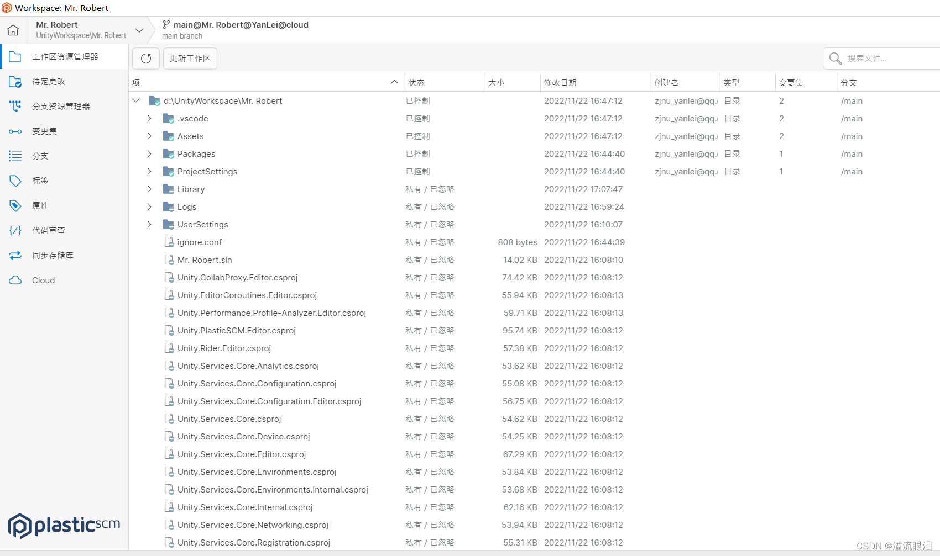The height and width of the screenshot is (556, 940).
Task: Select Unity.Services.Core.Environments.Internal.csproj file name
Action: [273, 490]
